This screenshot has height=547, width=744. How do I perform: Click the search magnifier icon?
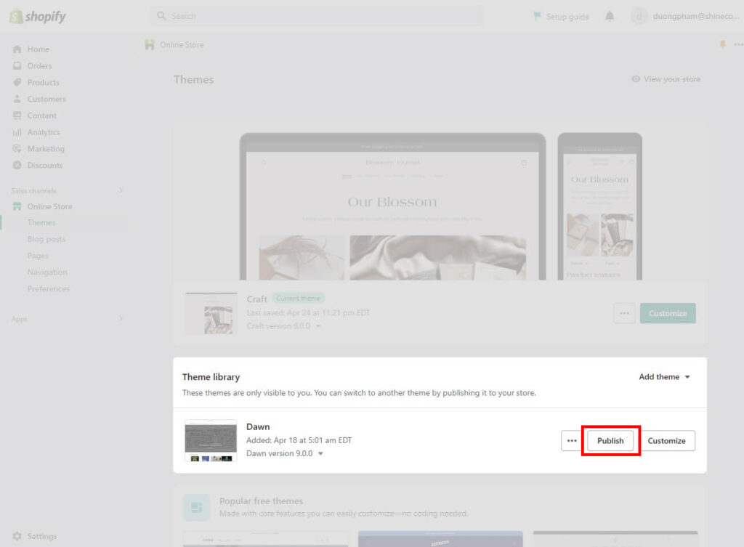[162, 16]
